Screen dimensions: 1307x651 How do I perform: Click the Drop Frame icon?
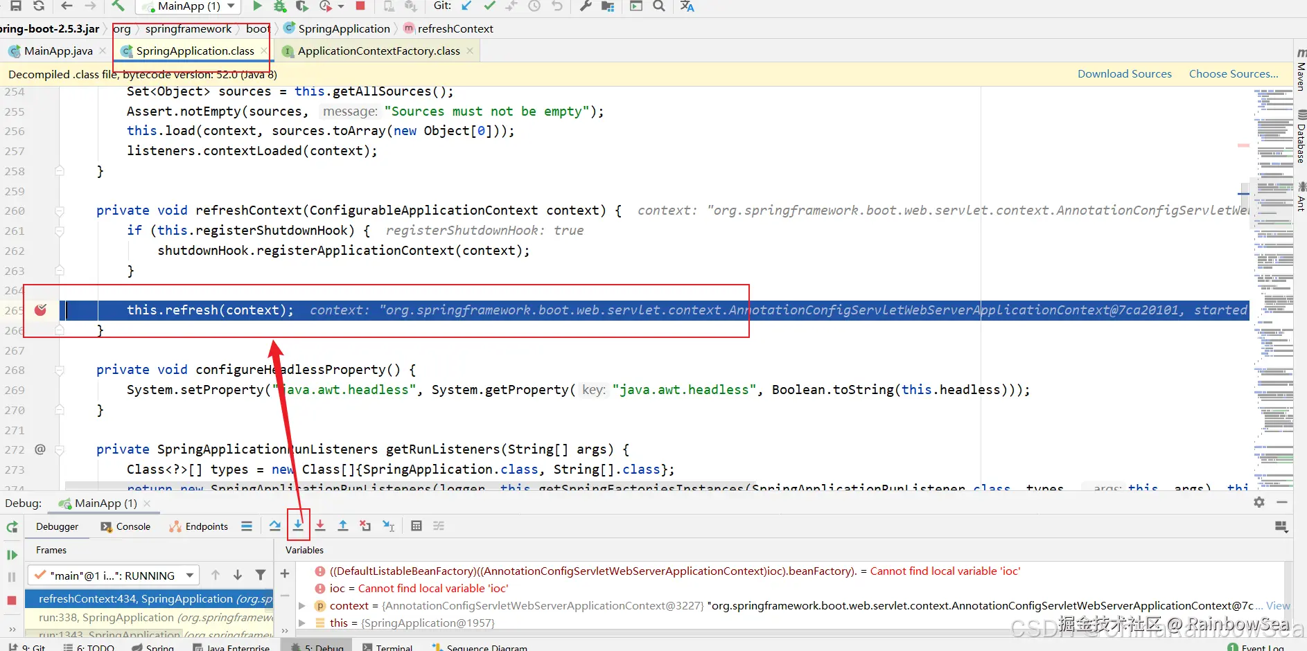(365, 526)
